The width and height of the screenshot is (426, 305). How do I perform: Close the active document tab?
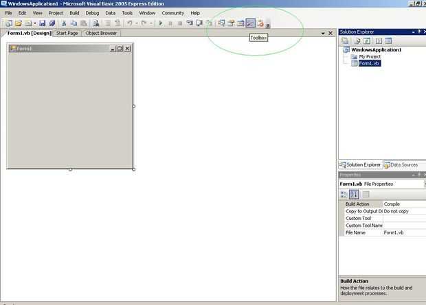coord(330,33)
